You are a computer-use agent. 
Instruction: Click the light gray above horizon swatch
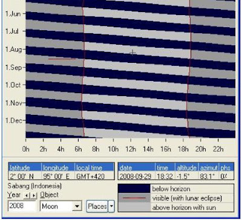coord(134,207)
